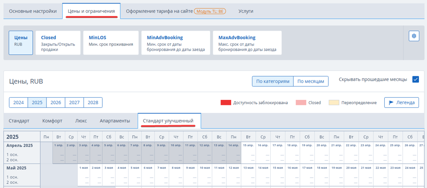Screen dimensions: 427x188
Task: Click the Цены, RUB heading
Action: pos(26,81)
